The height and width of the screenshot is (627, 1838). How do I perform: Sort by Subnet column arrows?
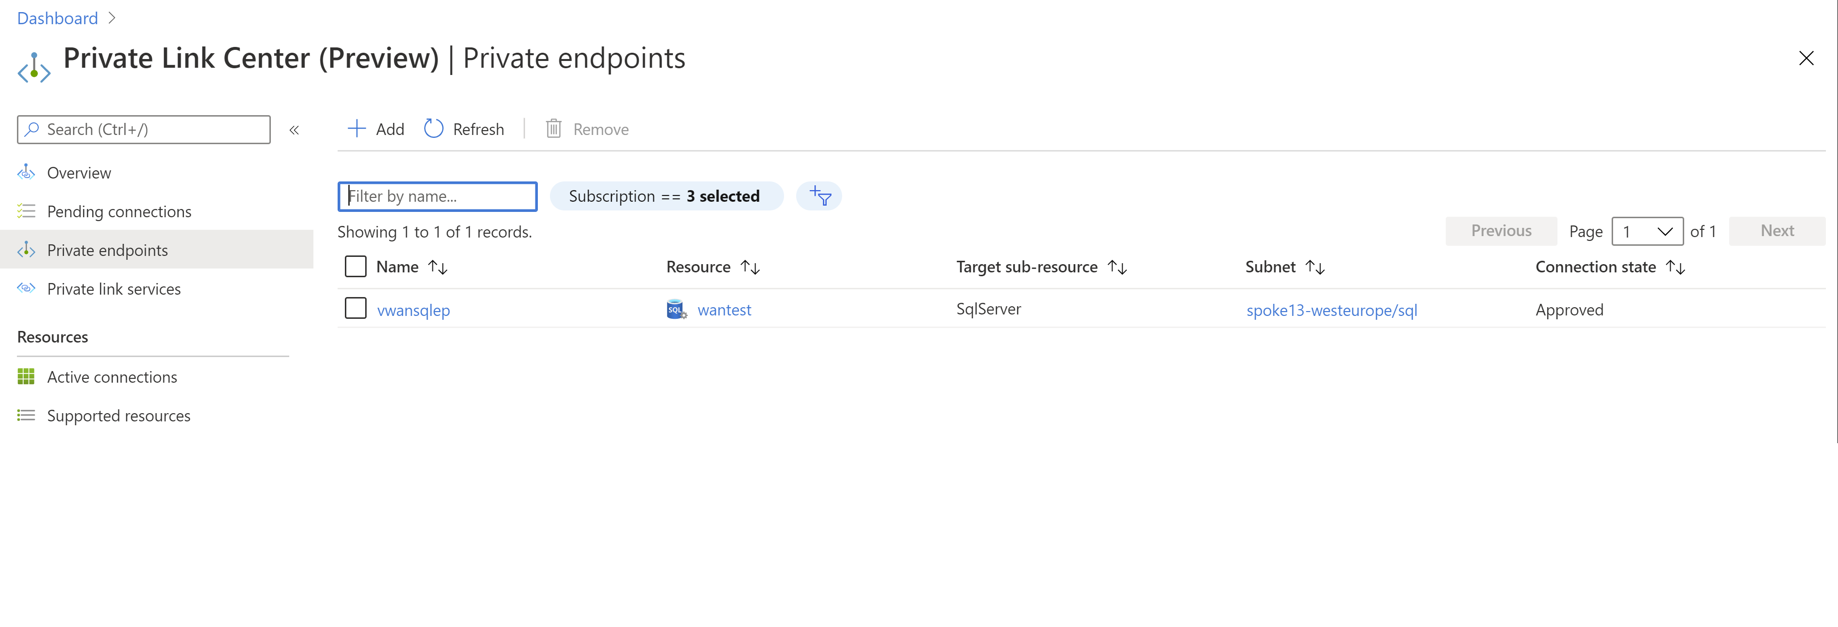[1314, 268]
